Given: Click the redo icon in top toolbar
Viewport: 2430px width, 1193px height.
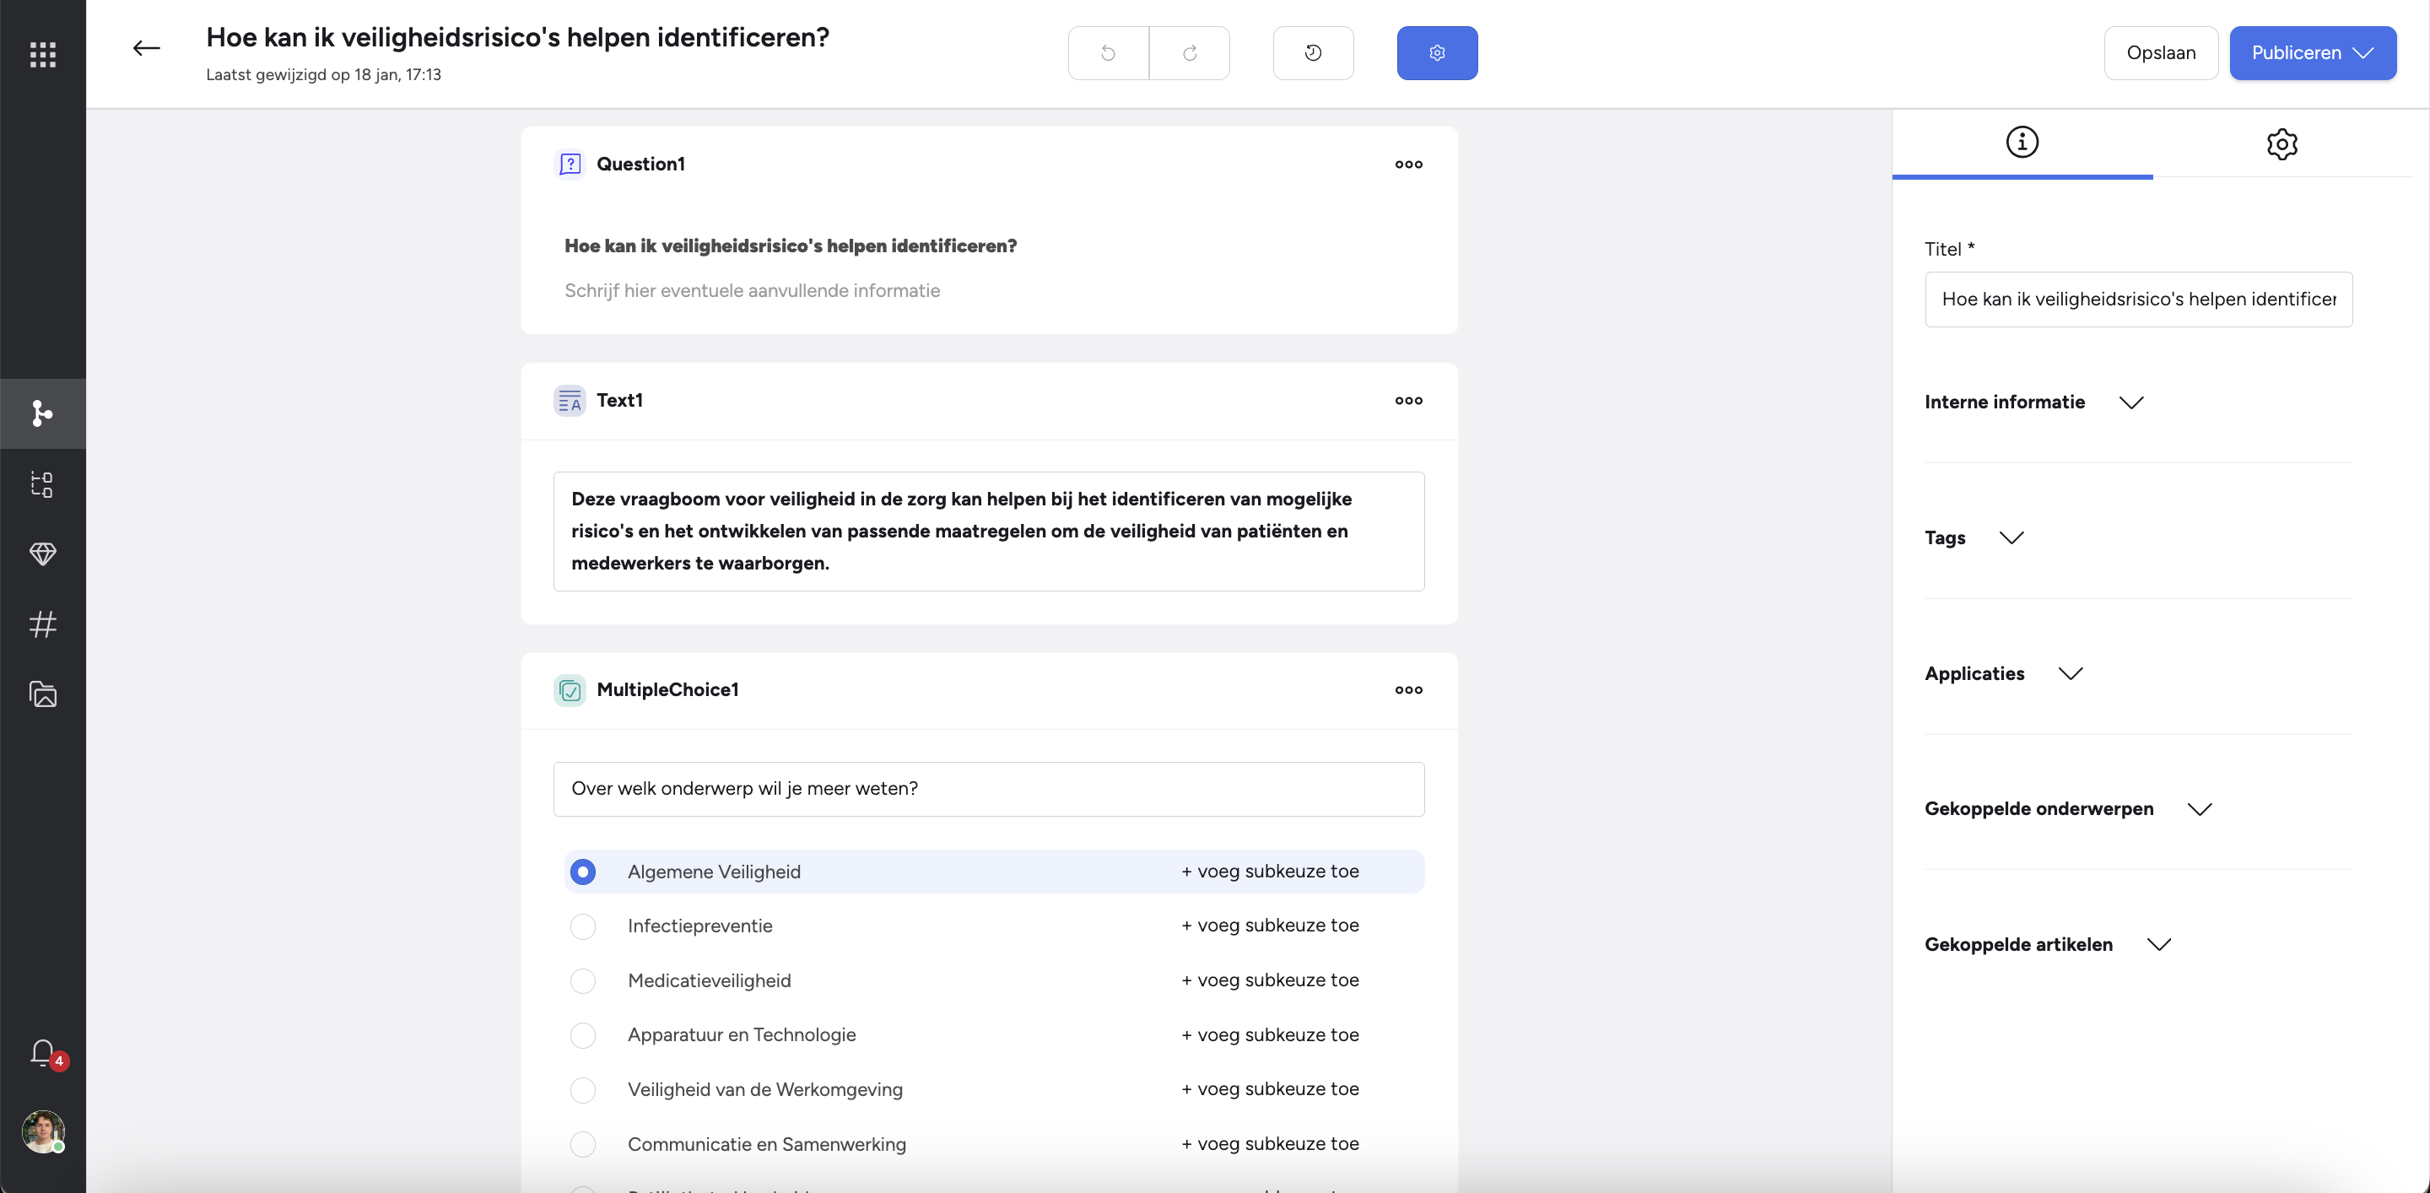Looking at the screenshot, I should tap(1189, 53).
